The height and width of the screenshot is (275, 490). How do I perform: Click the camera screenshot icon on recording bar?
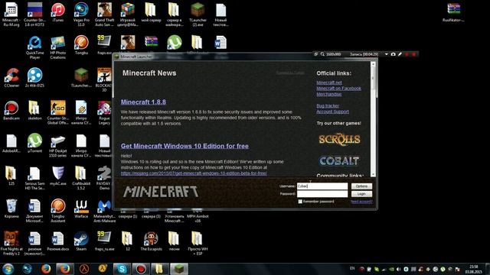[x=393, y=54]
